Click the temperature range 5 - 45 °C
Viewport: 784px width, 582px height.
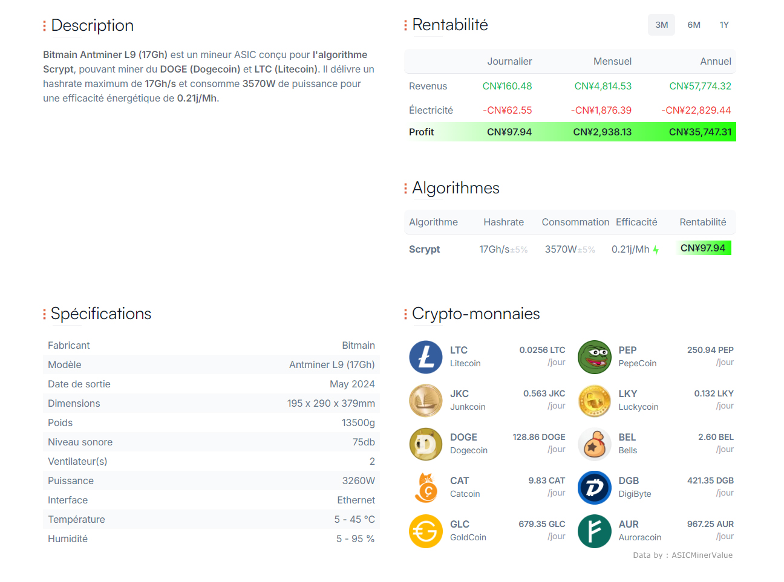point(354,519)
